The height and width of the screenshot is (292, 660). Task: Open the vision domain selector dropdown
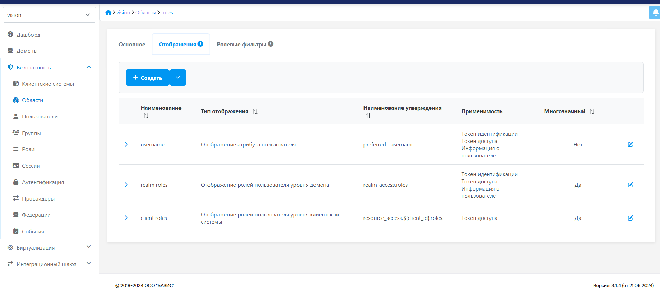[x=49, y=15]
